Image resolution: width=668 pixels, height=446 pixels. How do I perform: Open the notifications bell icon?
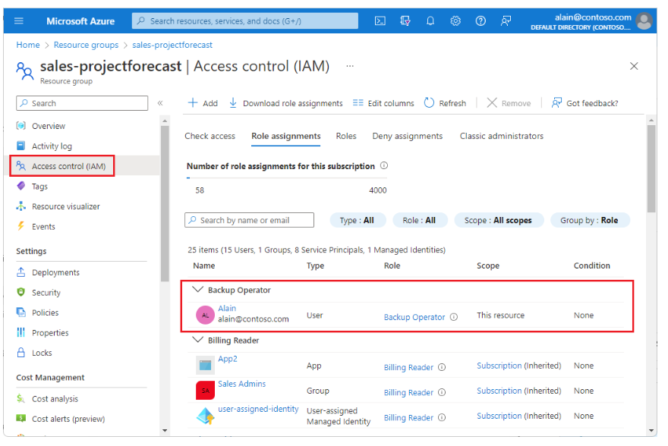(x=430, y=21)
